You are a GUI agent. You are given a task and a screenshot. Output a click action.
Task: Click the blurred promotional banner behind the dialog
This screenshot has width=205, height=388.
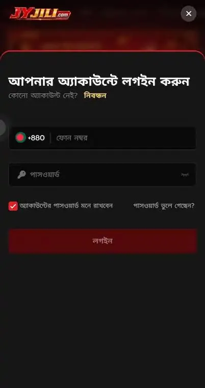tap(102, 40)
